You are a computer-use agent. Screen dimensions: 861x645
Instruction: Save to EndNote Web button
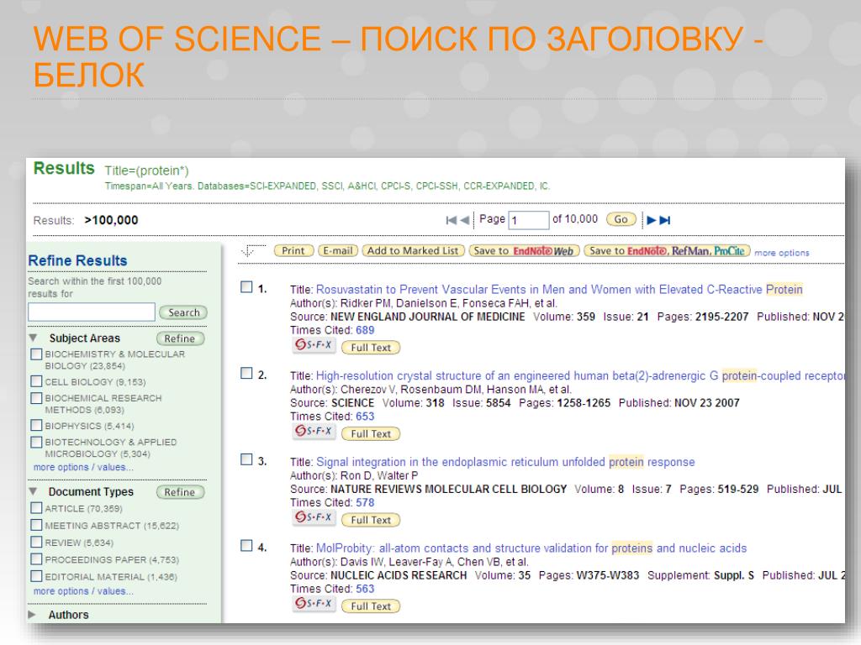[524, 250]
